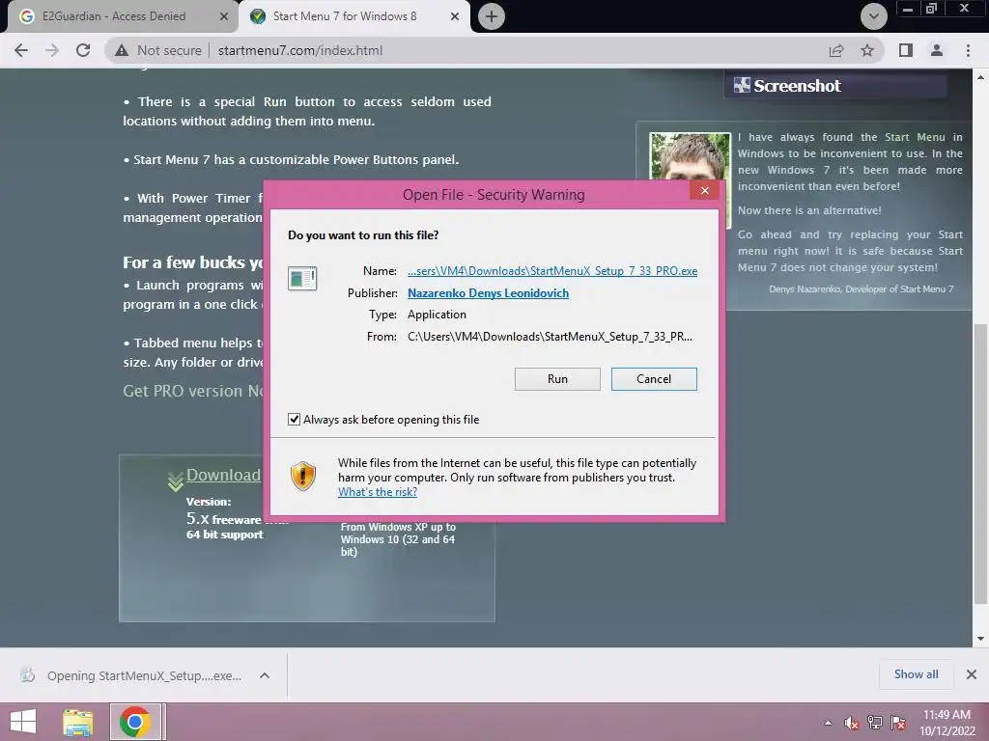Click the scroll up arrow of page
This screenshot has width=989, height=741.
point(980,77)
